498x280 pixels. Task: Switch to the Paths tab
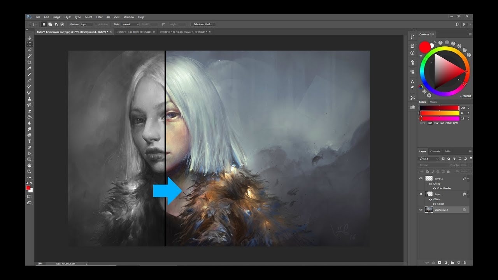point(447,151)
